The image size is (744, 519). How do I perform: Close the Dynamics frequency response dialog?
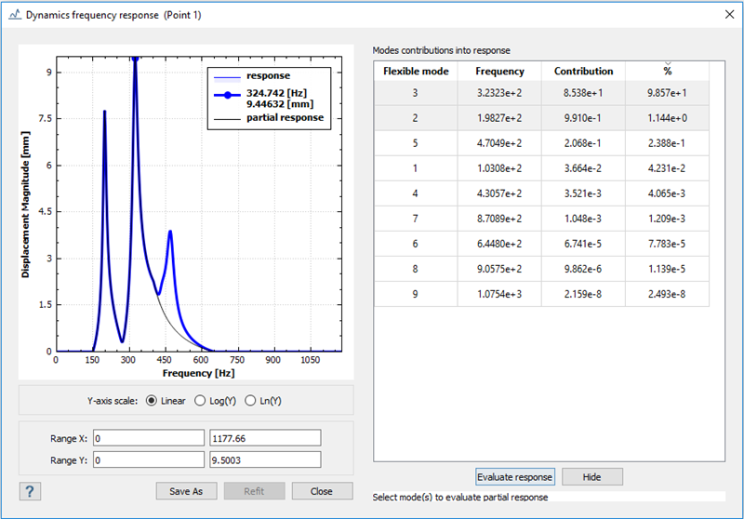(x=726, y=15)
